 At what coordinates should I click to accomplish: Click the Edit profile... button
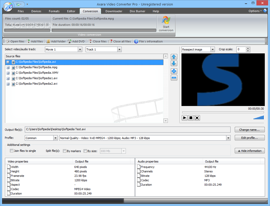pyautogui.click(x=250, y=138)
